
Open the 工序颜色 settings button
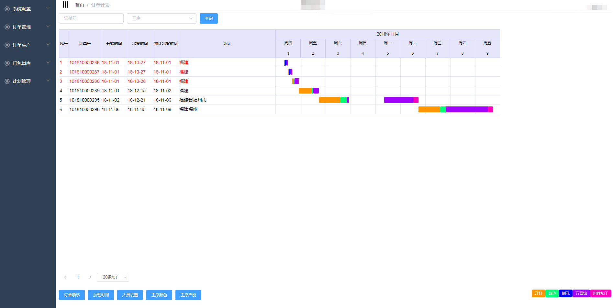(159, 295)
